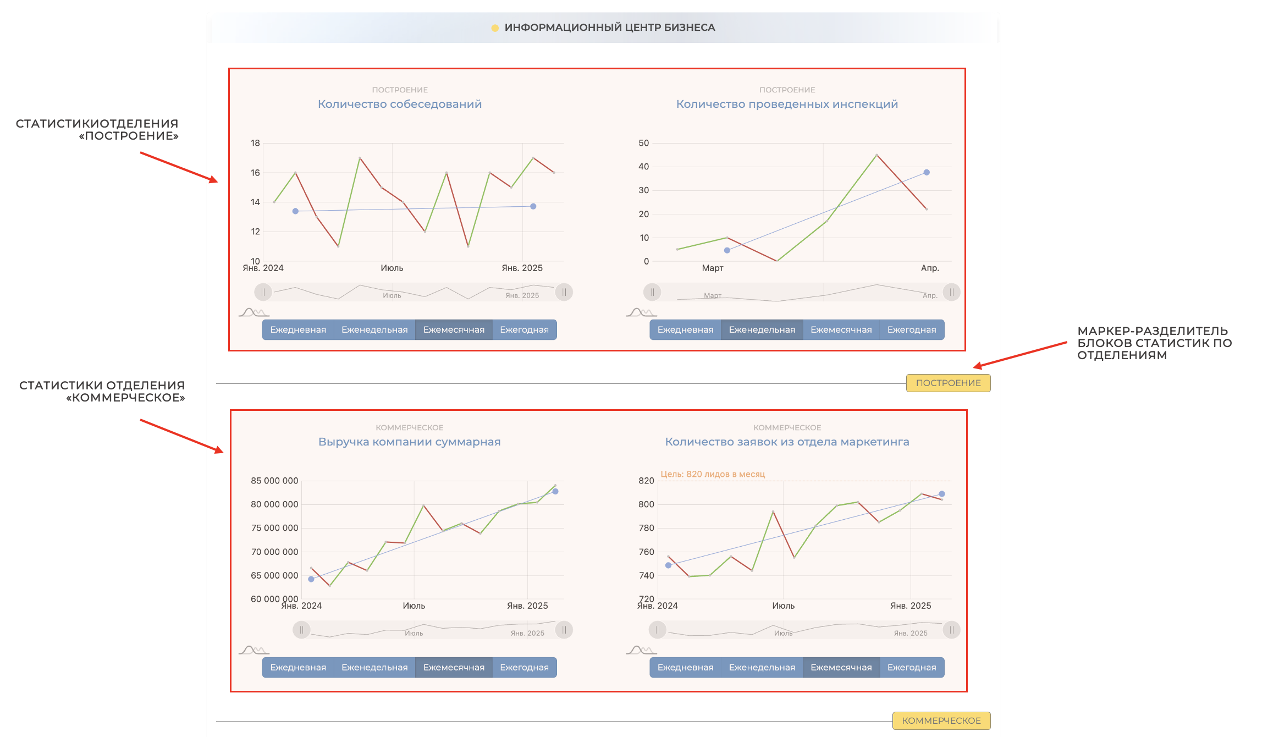Open the Выручка компании суммарная title link
1268x737 pixels.
(409, 442)
